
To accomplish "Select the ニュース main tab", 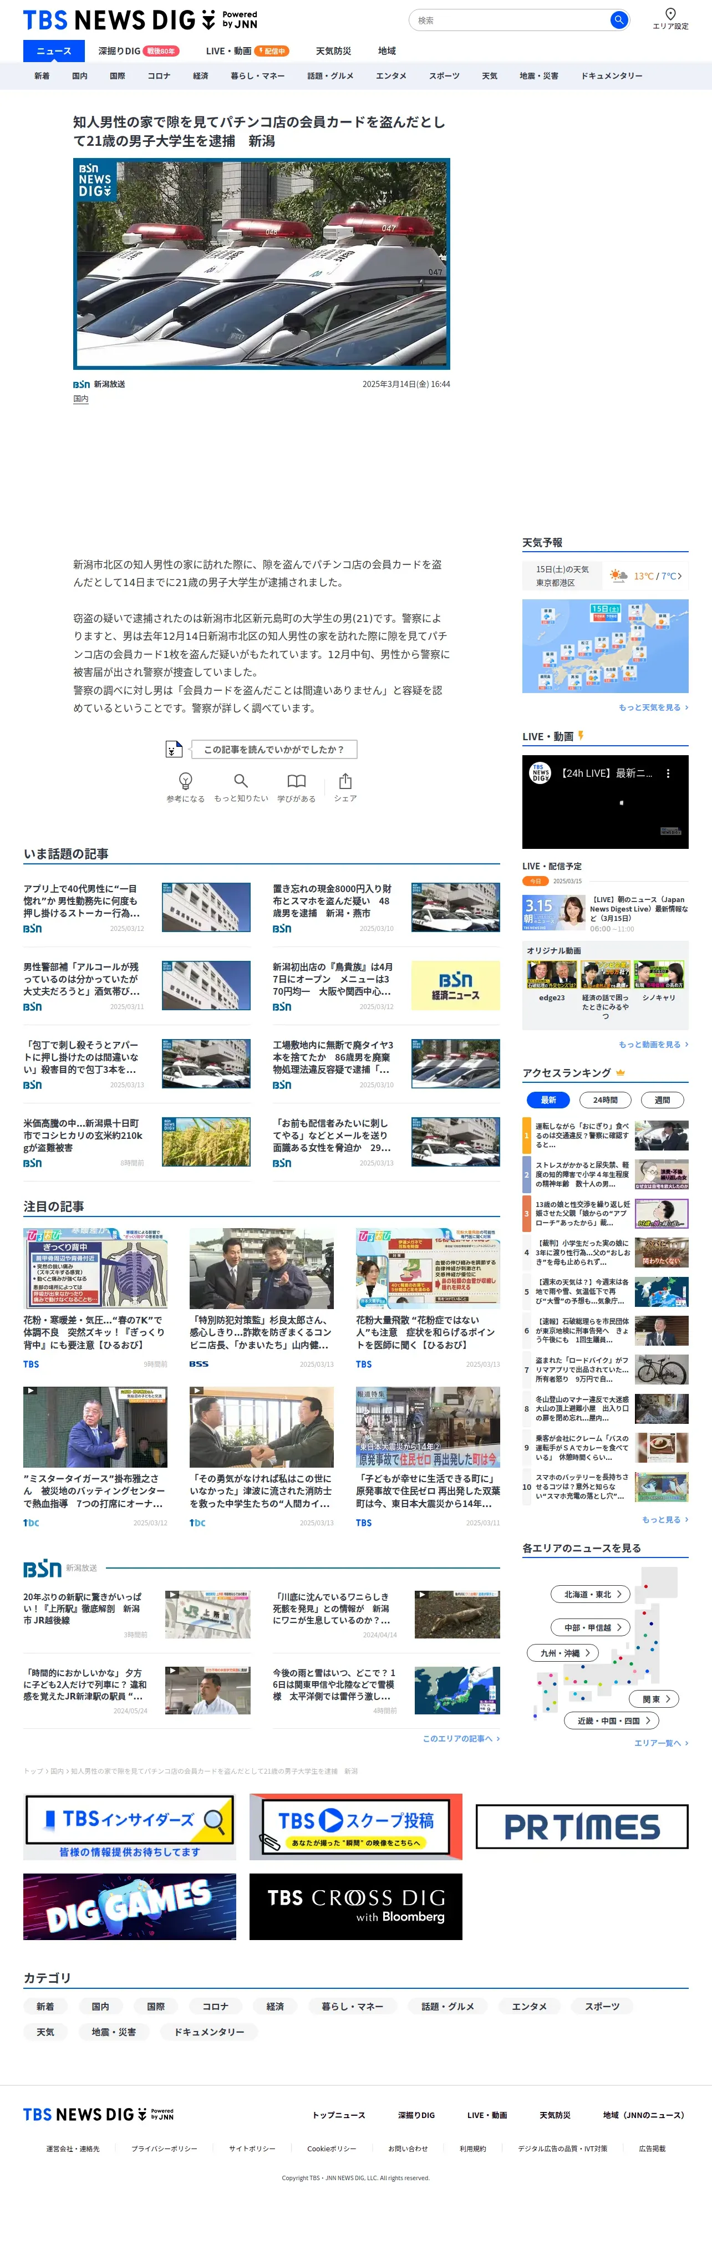I will (x=53, y=51).
